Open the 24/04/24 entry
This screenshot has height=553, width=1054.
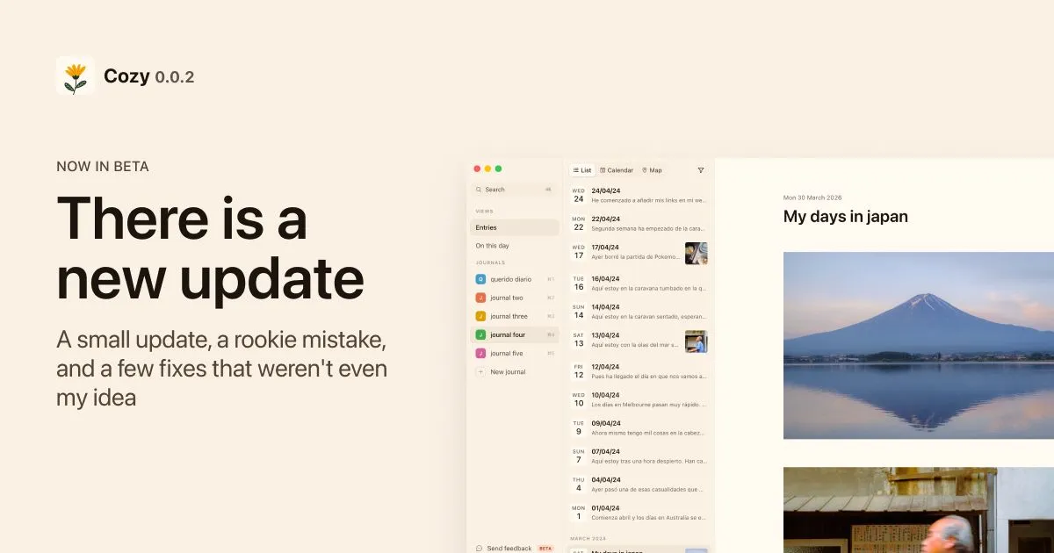639,195
